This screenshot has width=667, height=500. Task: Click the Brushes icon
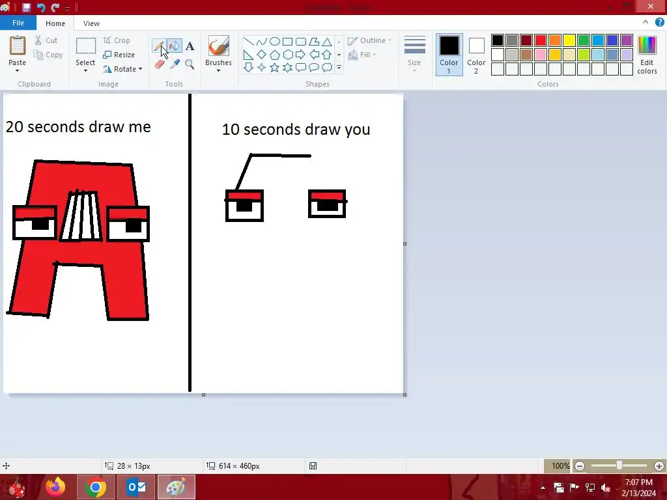(219, 46)
